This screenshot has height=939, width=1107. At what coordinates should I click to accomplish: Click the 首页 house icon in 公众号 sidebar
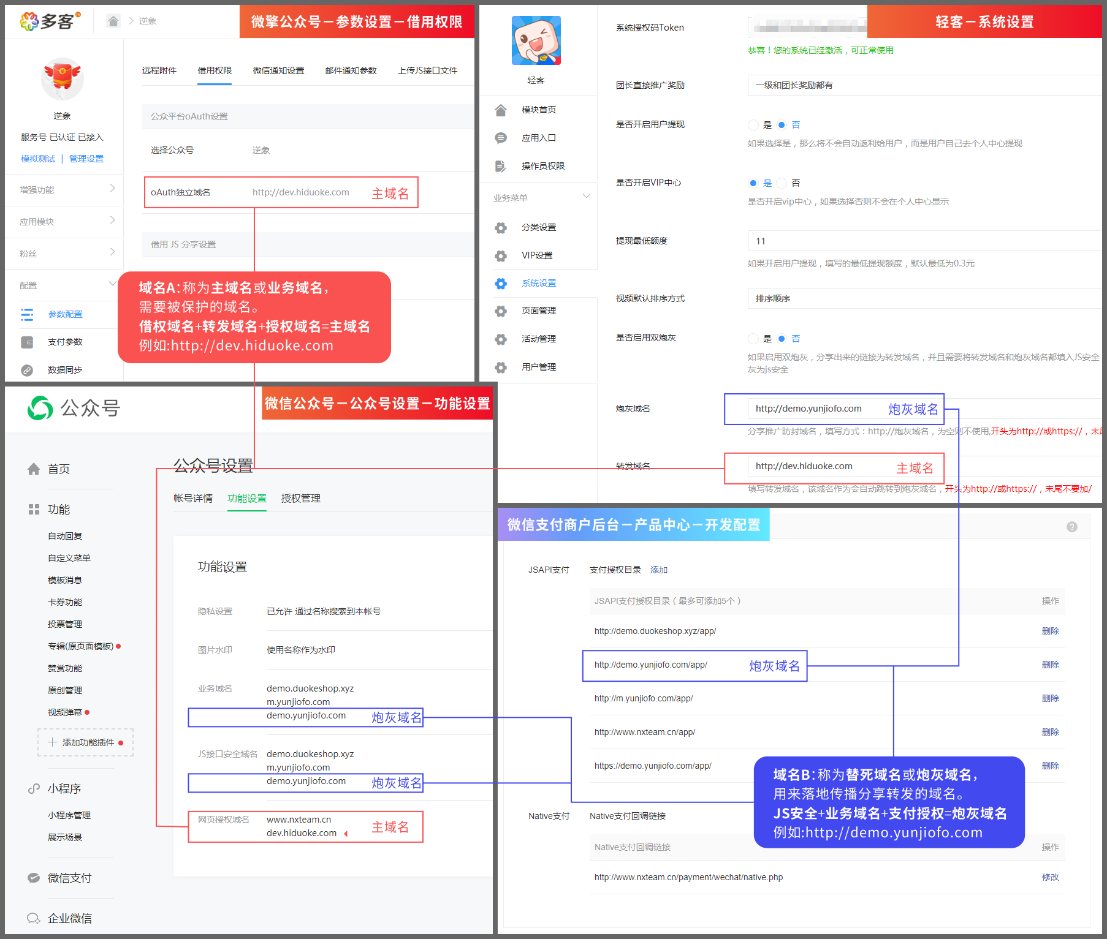[x=34, y=469]
